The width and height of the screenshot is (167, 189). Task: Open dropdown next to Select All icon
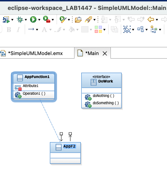133,30
